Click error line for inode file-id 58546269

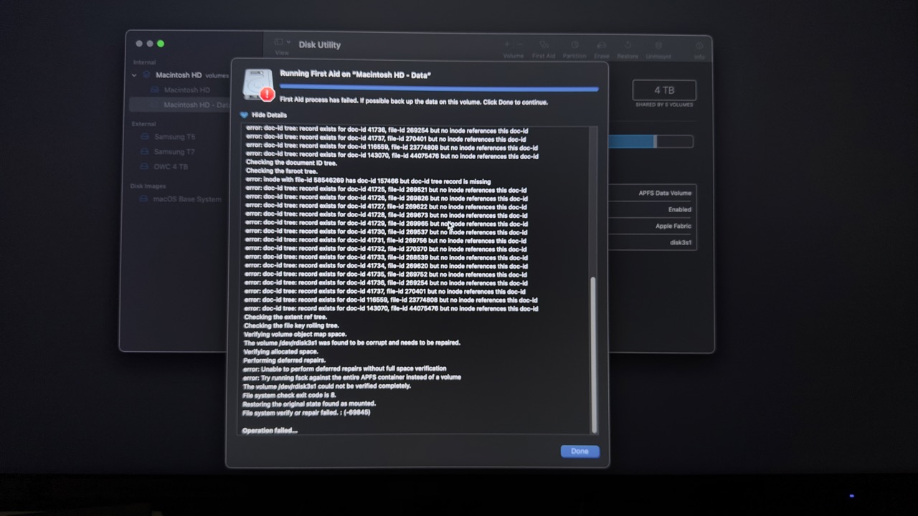(x=368, y=181)
